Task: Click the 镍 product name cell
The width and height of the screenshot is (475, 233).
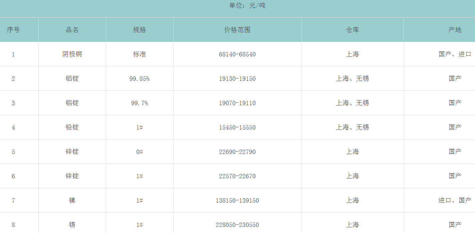Action: 72,200
